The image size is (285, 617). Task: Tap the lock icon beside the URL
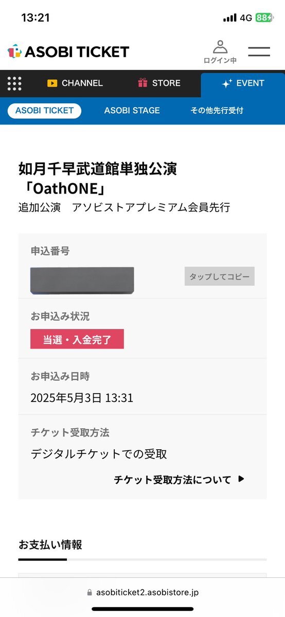pyautogui.click(x=90, y=593)
